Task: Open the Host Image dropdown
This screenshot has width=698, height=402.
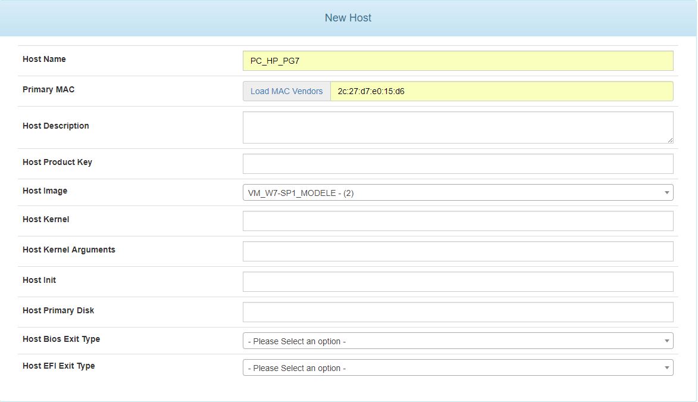Action: click(x=458, y=192)
